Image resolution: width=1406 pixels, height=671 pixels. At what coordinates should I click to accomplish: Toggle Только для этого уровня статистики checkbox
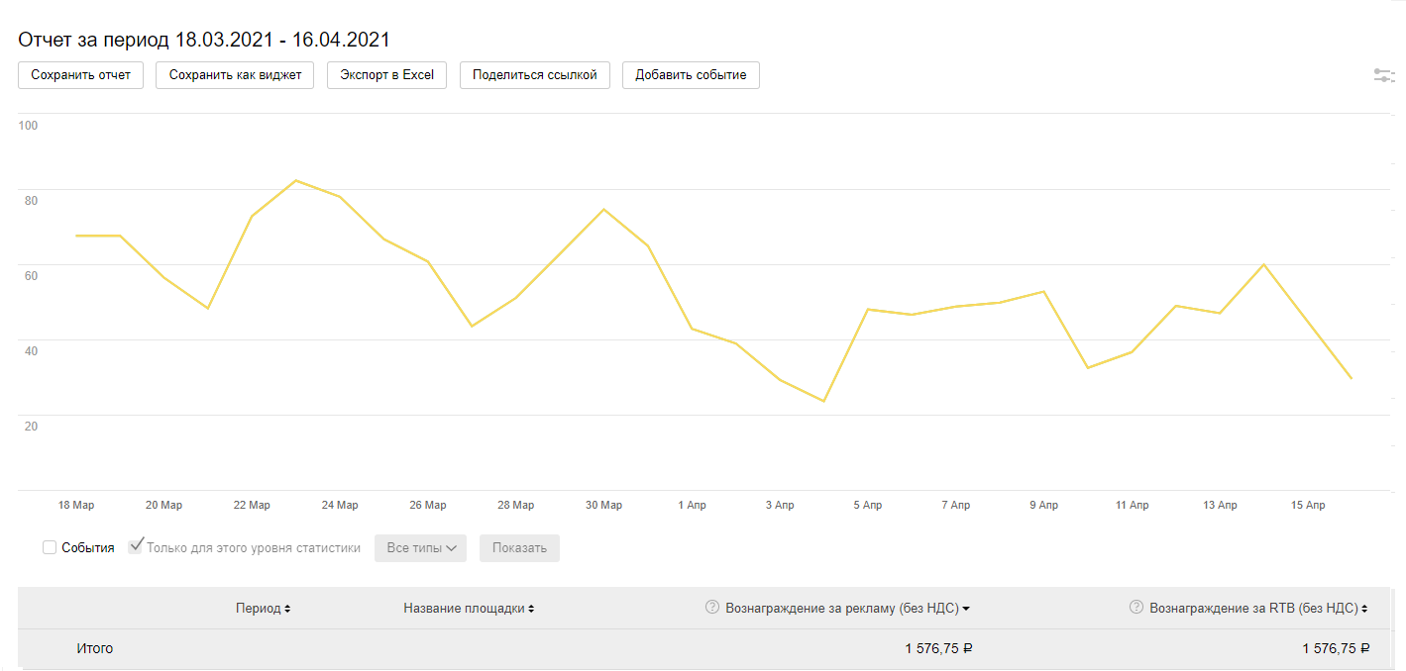[136, 547]
